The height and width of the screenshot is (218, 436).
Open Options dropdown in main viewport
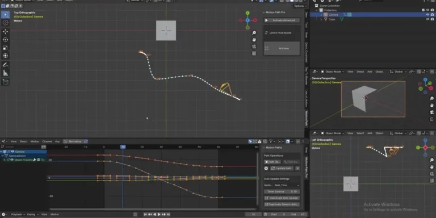[300, 6]
